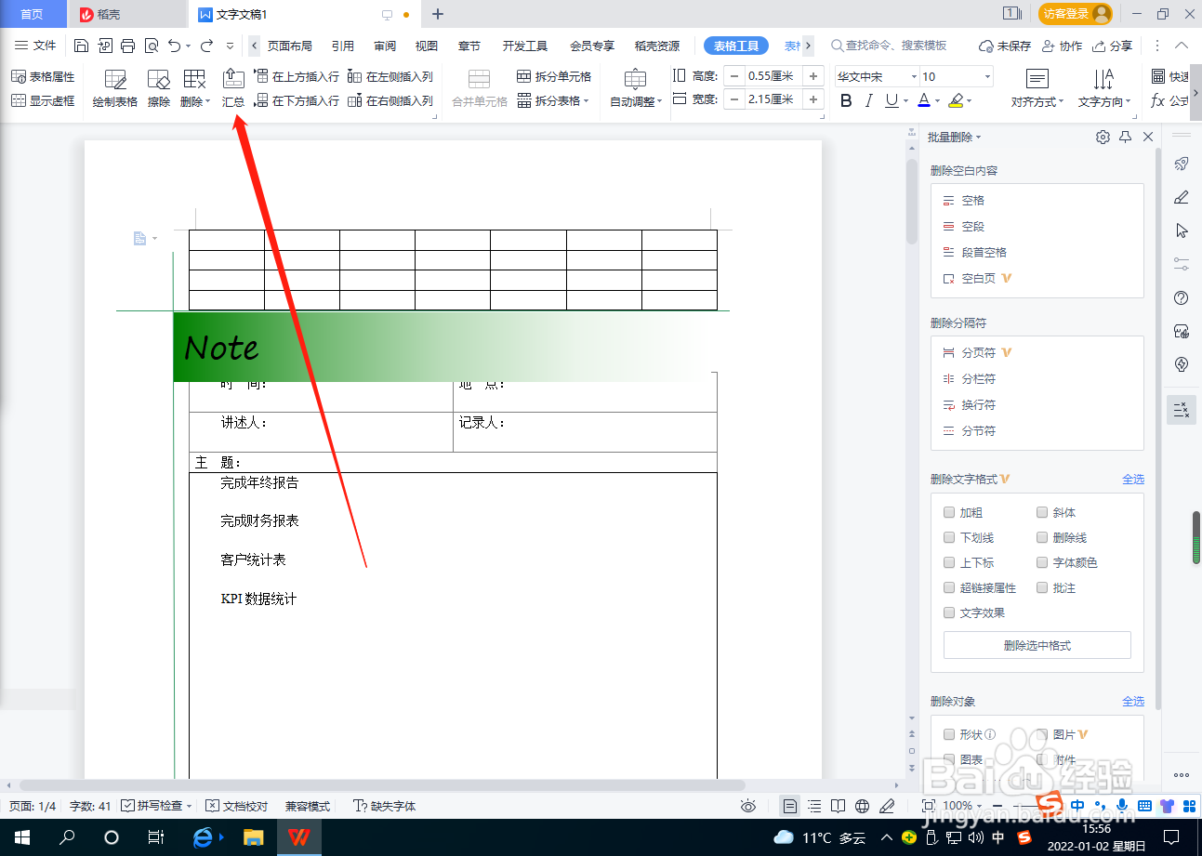The image size is (1202, 856).
Task: Click the Undo arrow icon
Action: coord(175,46)
